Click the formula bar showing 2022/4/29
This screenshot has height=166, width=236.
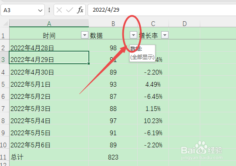point(162,10)
